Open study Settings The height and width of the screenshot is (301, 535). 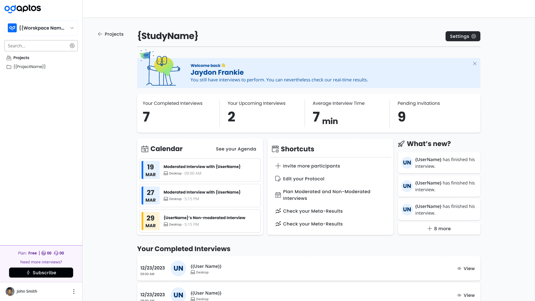(x=463, y=36)
